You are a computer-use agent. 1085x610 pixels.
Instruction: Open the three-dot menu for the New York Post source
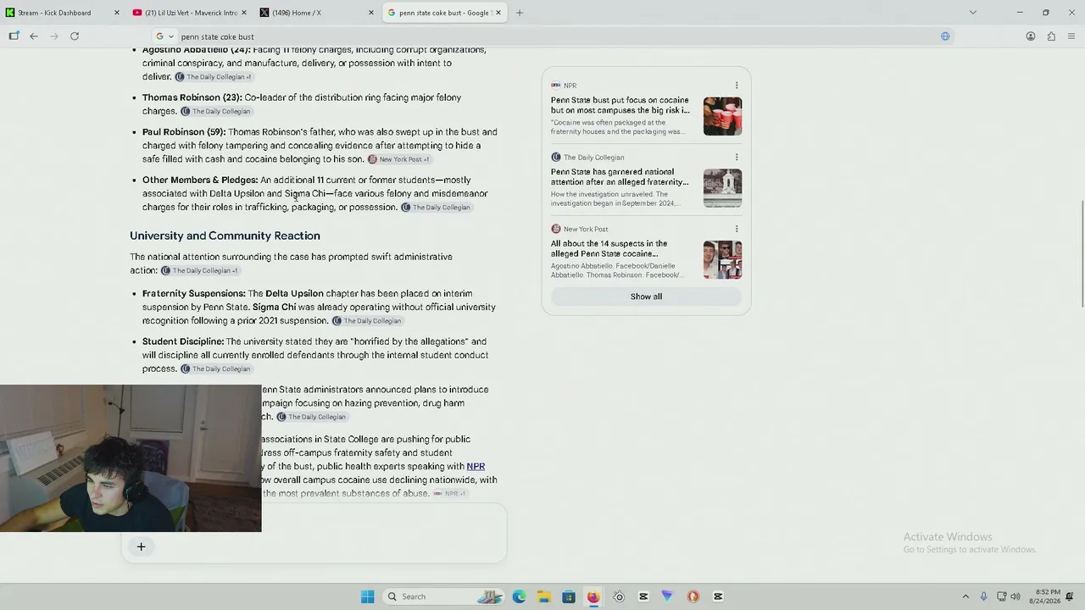(x=737, y=229)
